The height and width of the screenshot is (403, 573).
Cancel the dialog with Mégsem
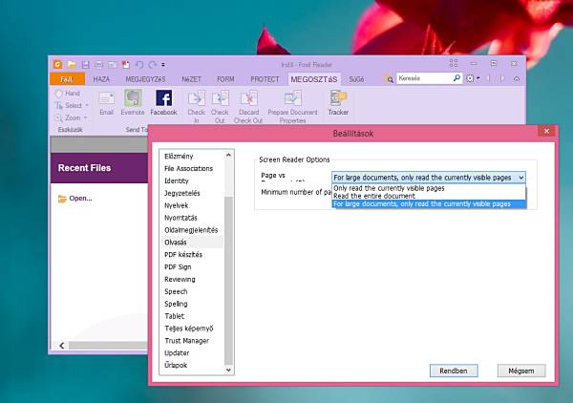click(x=521, y=370)
